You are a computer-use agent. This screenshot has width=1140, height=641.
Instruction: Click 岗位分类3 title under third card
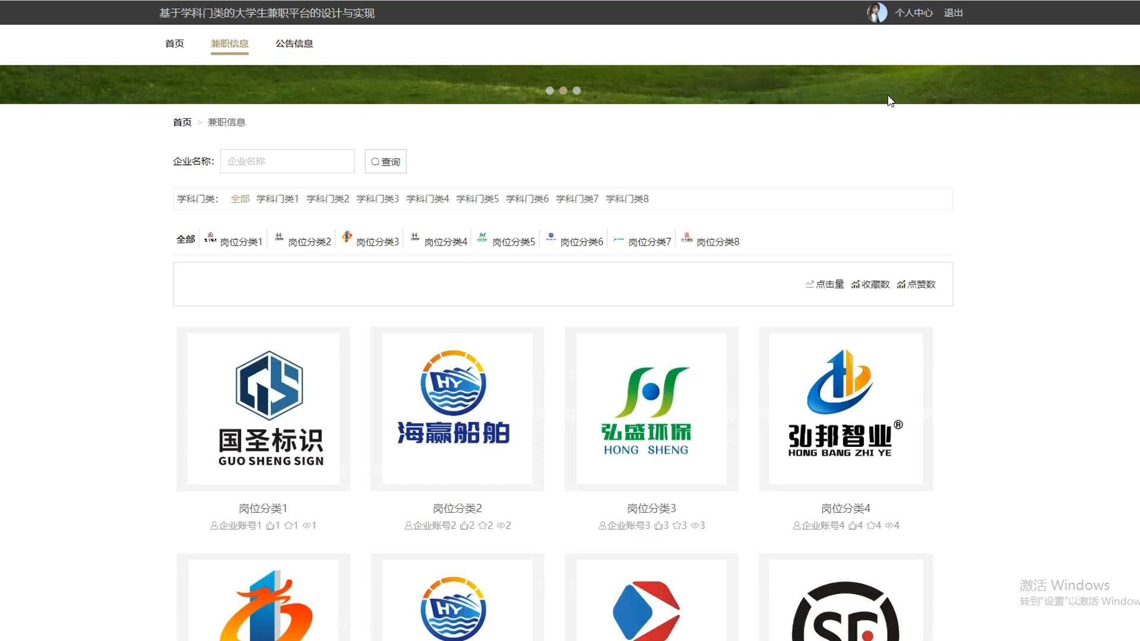tap(651, 509)
